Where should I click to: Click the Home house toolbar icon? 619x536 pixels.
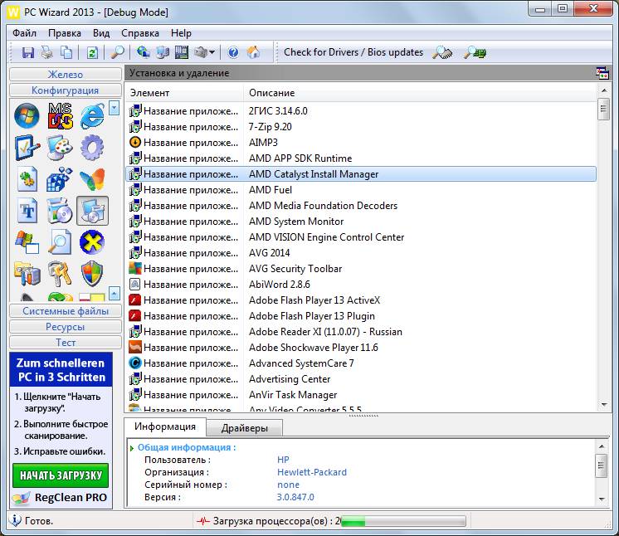click(x=253, y=52)
